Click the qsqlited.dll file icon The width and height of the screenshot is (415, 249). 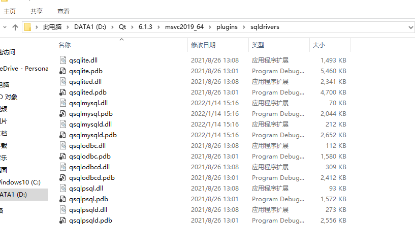pyautogui.click(x=62, y=82)
